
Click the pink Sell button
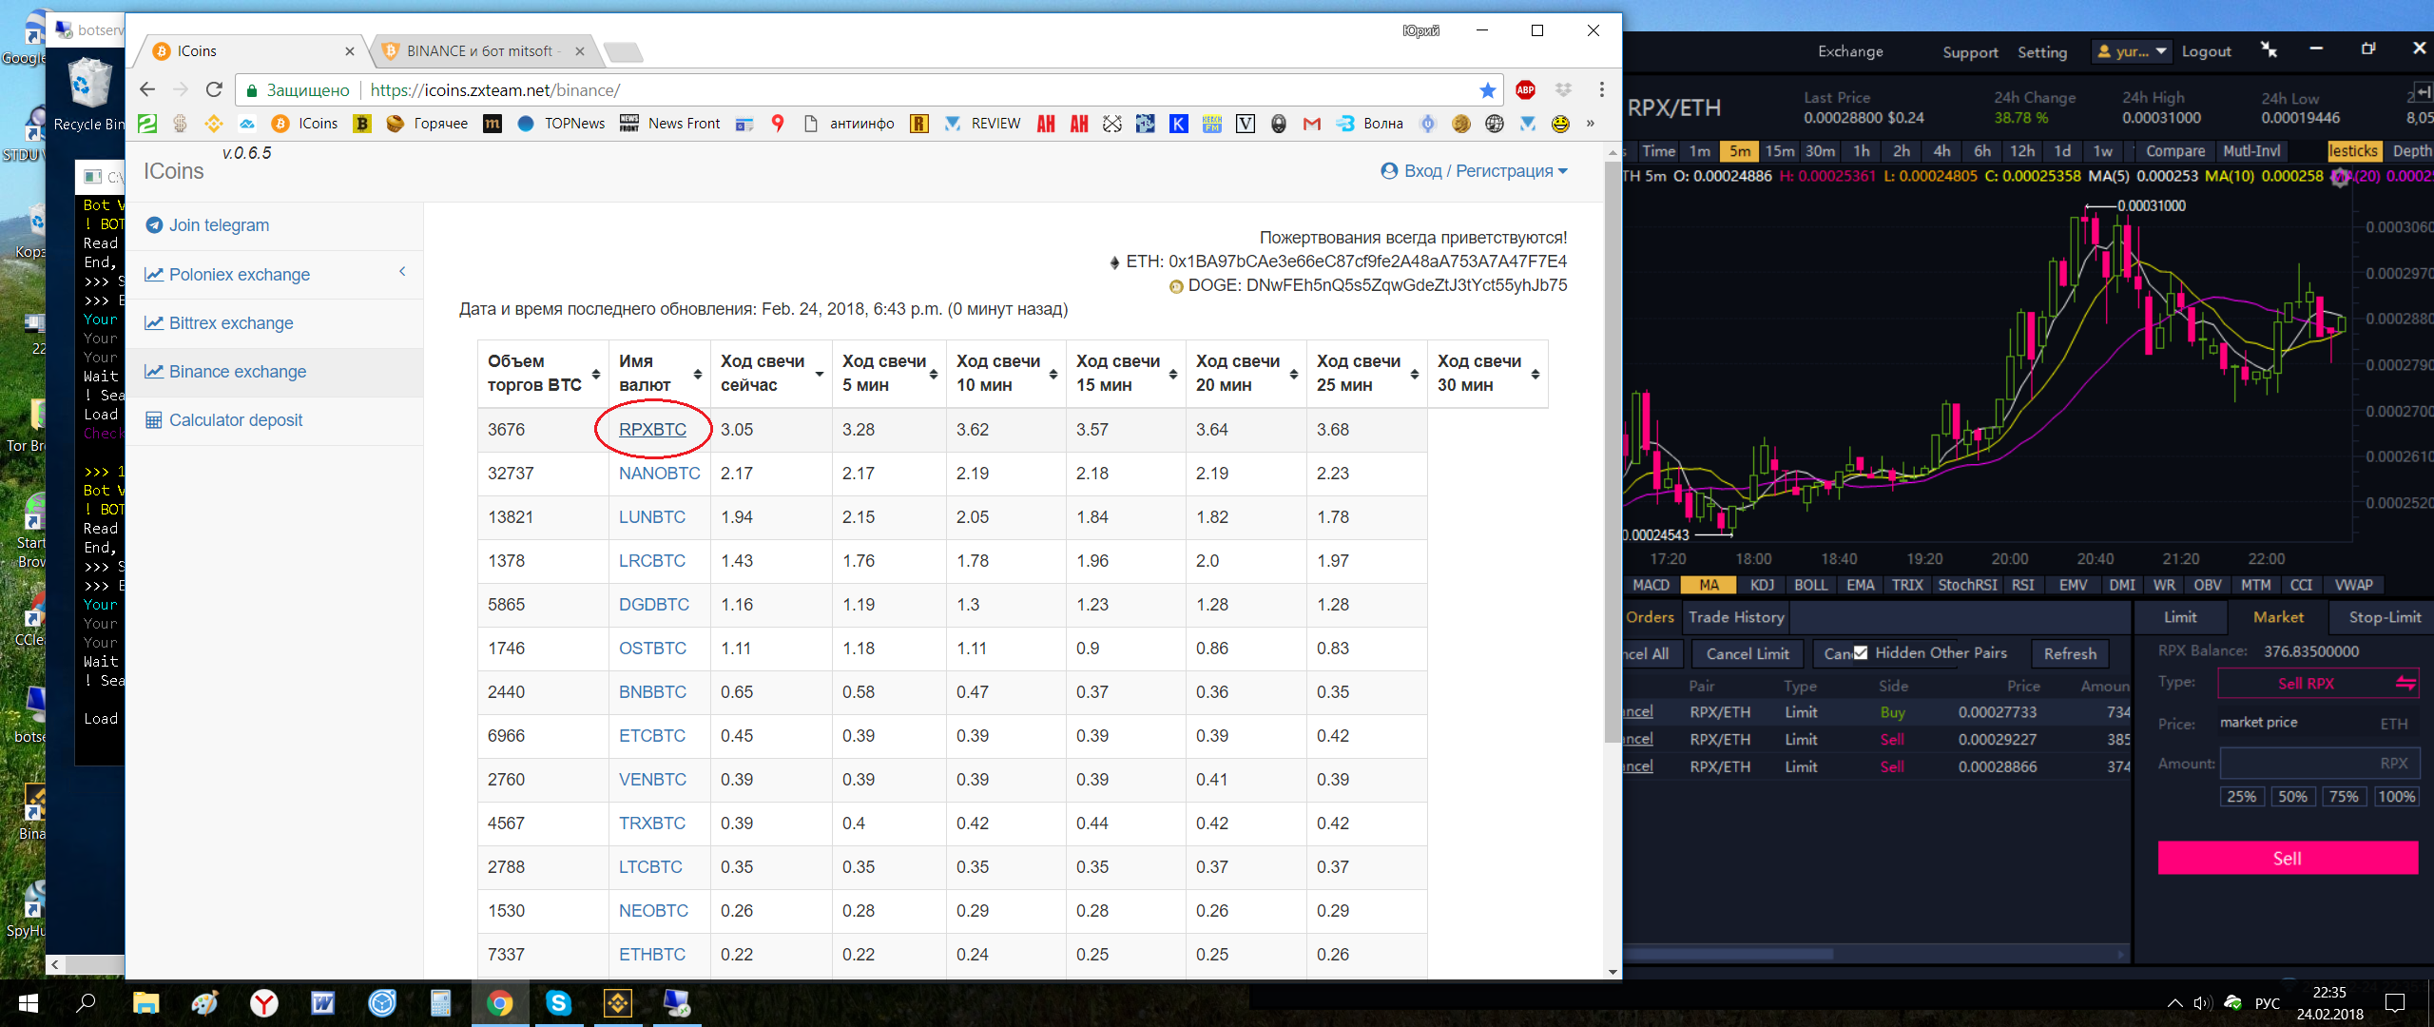pyautogui.click(x=2288, y=858)
